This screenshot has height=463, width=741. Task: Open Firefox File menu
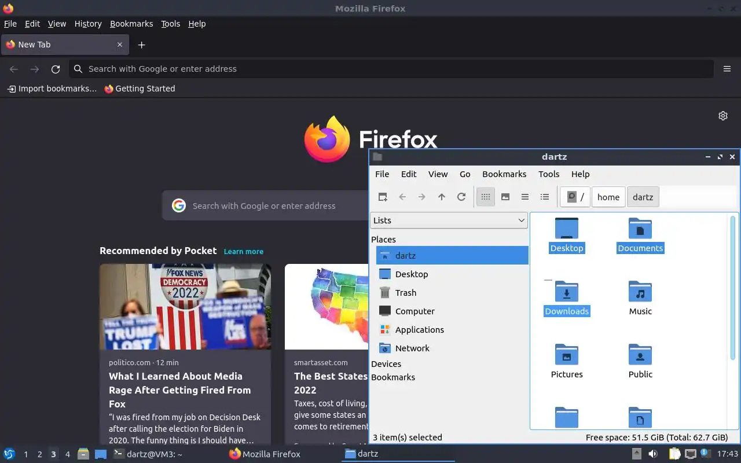point(10,24)
